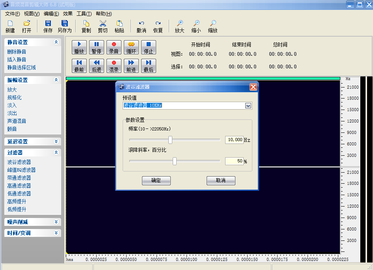373x270 pixels.
Task: Click the 新建 (New) file icon
Action: (10, 24)
